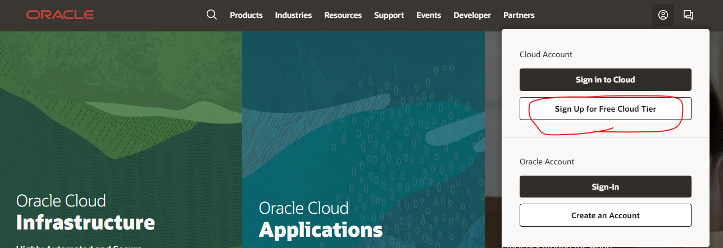Open the search magnifier icon
The height and width of the screenshot is (248, 723).
212,15
